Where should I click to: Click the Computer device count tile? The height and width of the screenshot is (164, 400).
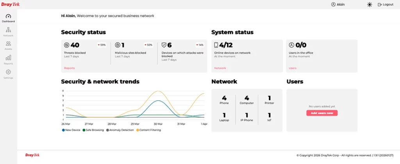pos(246,100)
